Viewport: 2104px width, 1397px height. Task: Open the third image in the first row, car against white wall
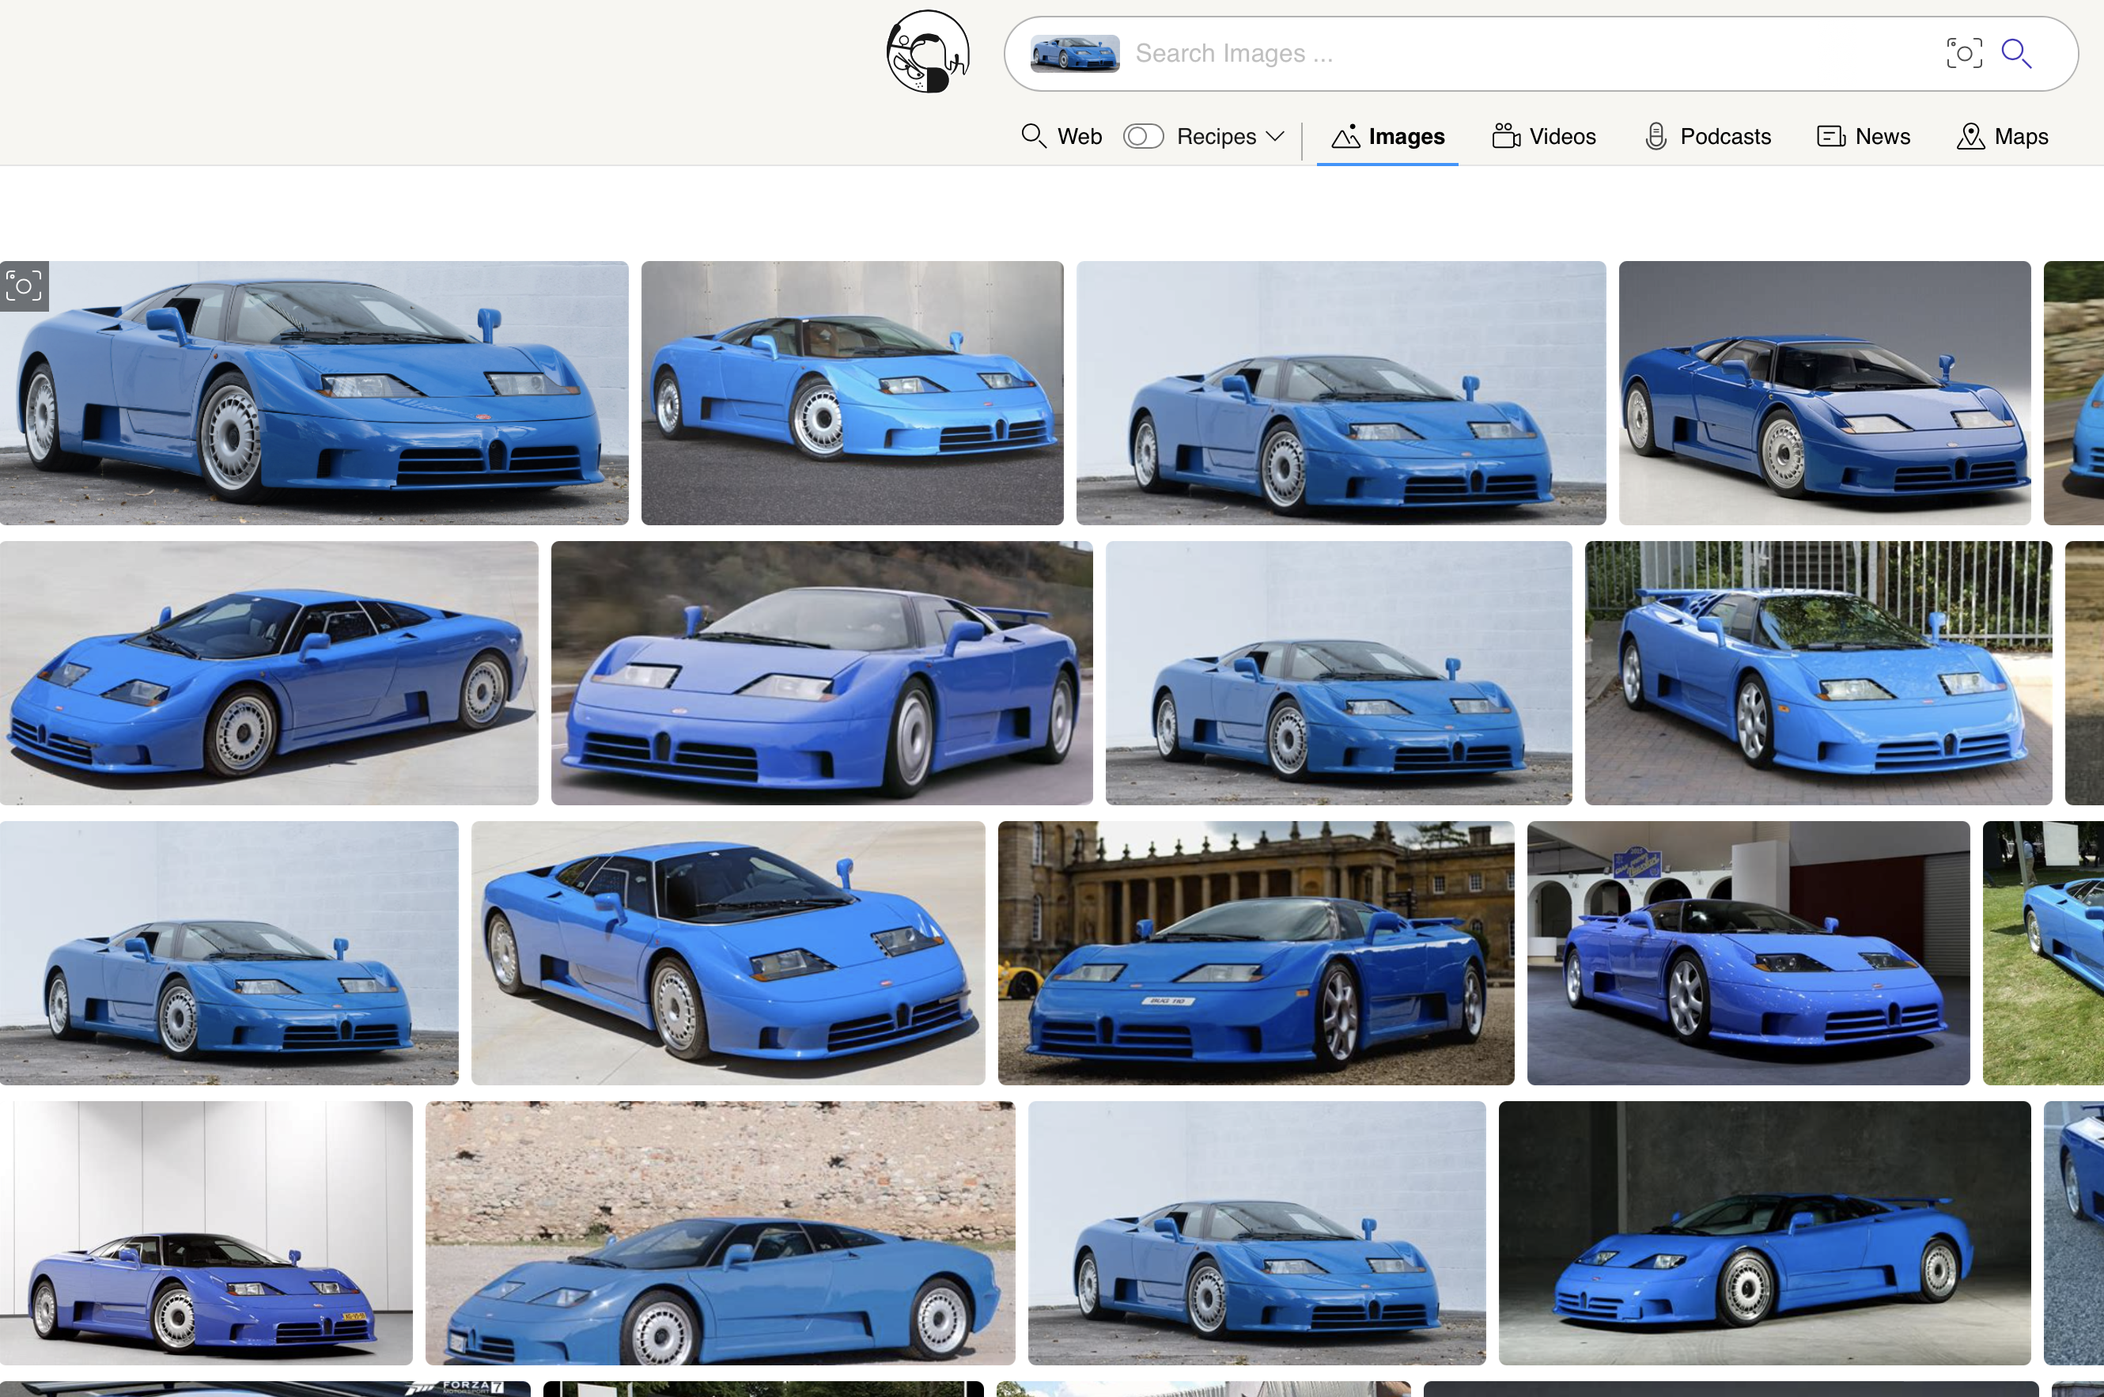tap(1341, 393)
